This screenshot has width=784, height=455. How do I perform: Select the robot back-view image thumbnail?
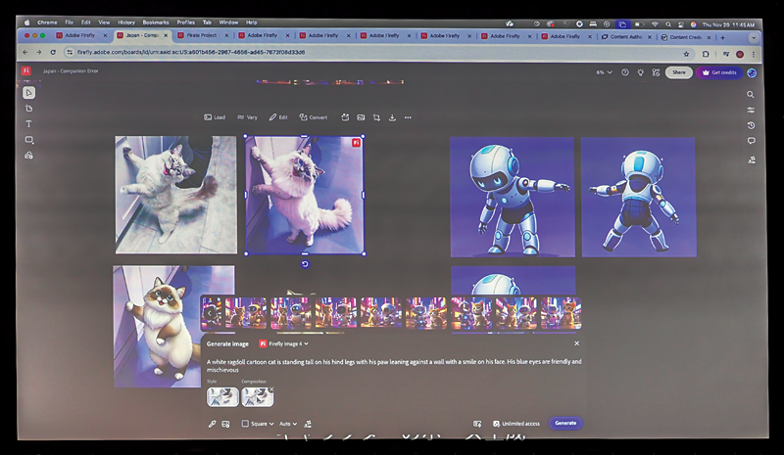[x=638, y=197]
